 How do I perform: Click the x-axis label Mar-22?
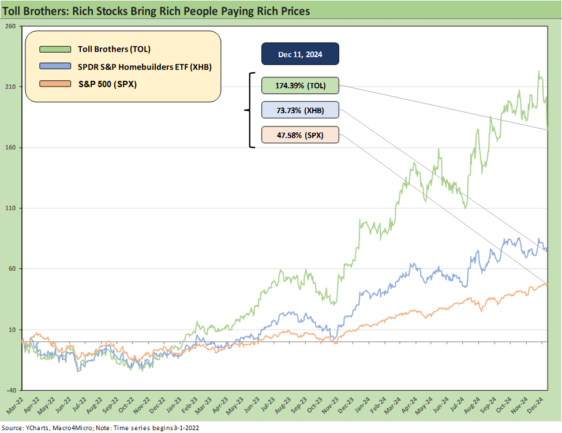(14, 406)
